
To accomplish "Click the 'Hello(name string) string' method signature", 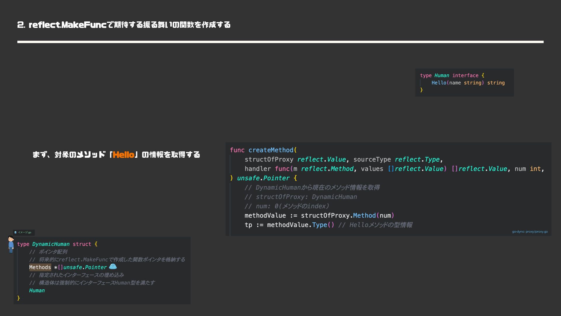I will tap(468, 83).
